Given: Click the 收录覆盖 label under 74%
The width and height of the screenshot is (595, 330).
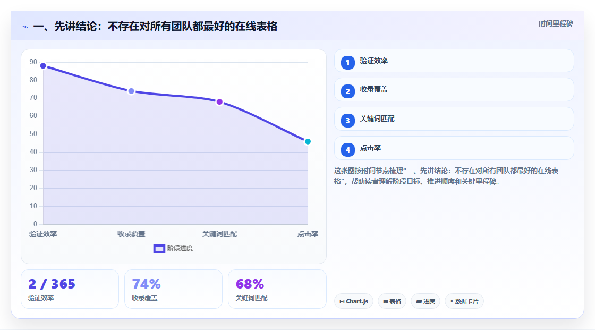Looking at the screenshot, I should click(144, 298).
